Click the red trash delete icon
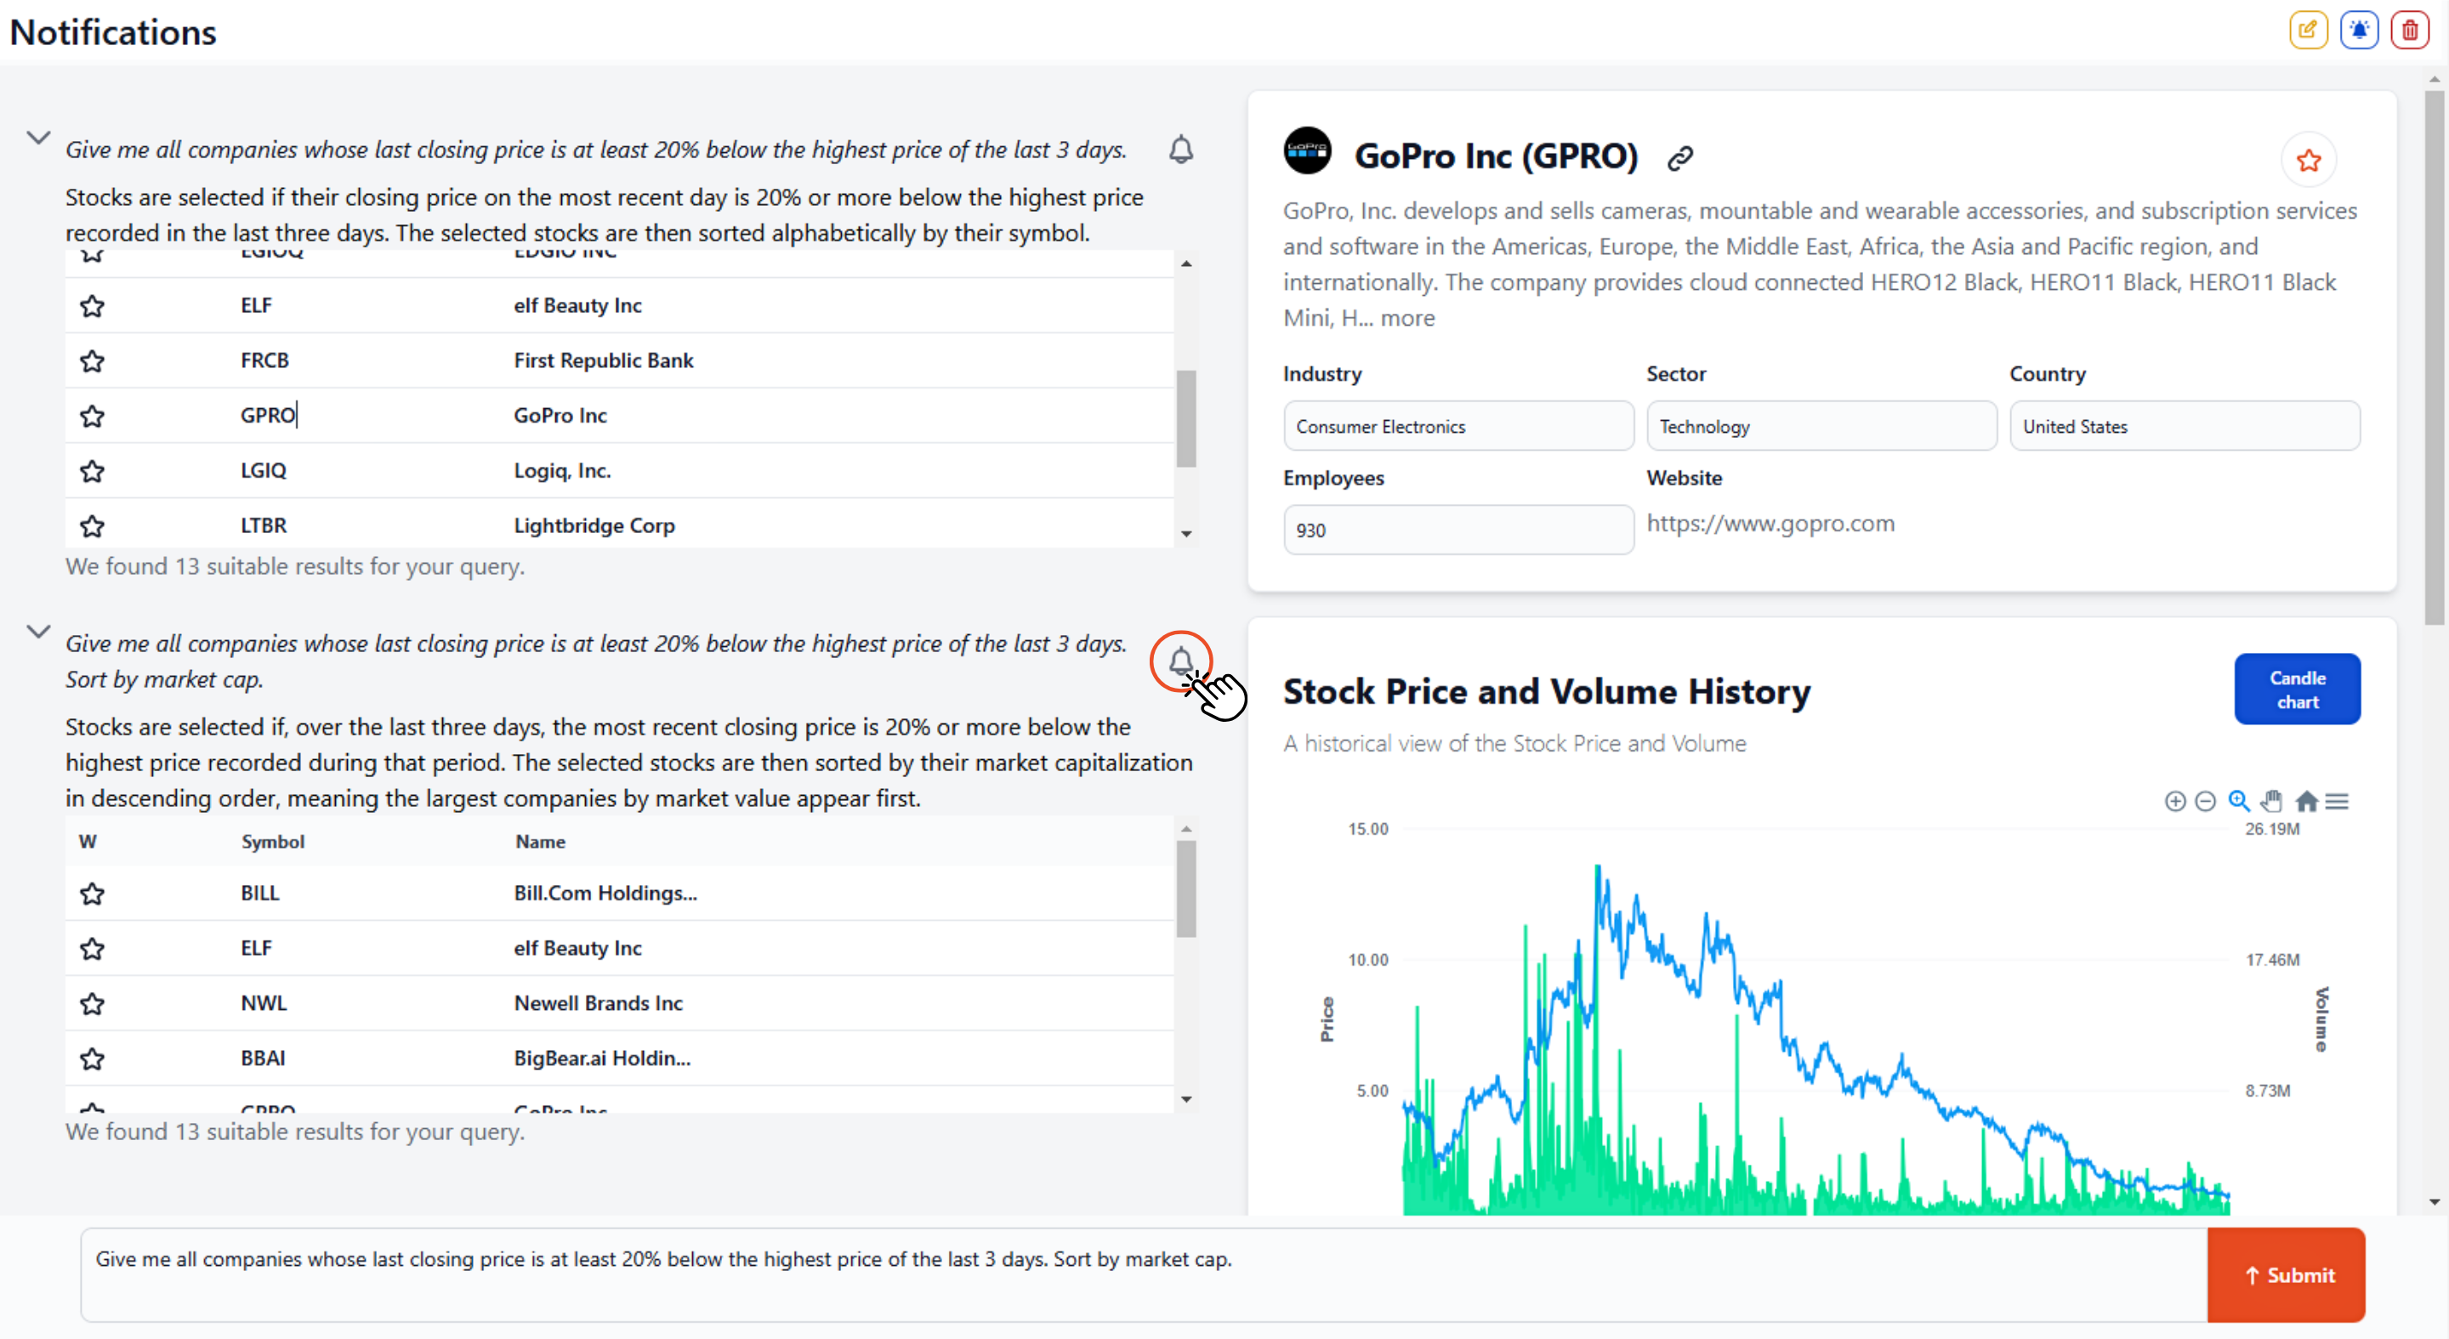This screenshot has height=1339, width=2449. 2409,31
